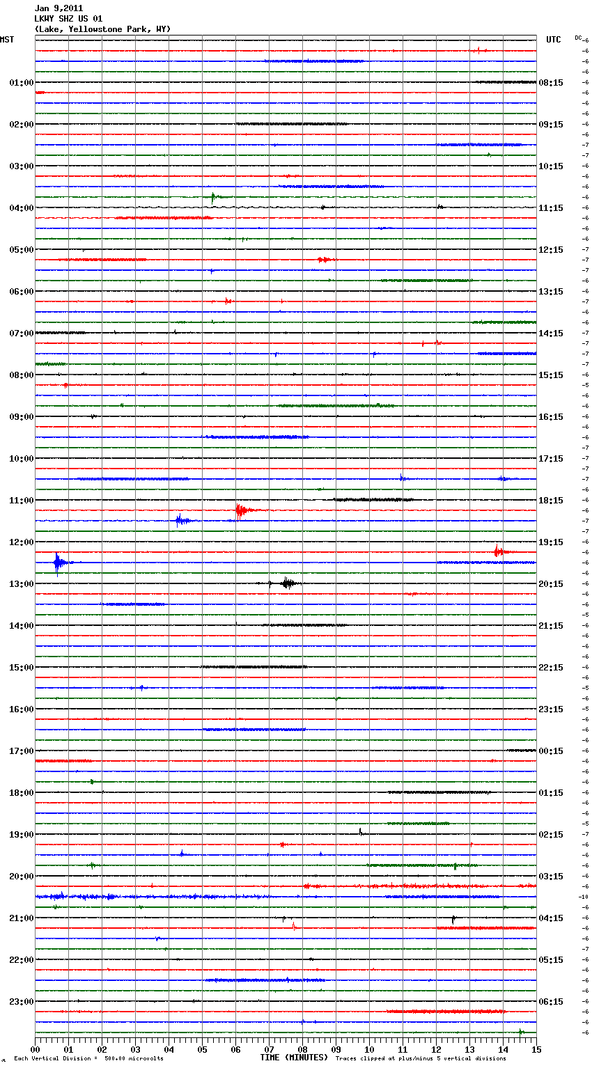This screenshot has width=592, height=1068.
Task: Click the 12:15 UTC time label
Action: pyautogui.click(x=551, y=250)
